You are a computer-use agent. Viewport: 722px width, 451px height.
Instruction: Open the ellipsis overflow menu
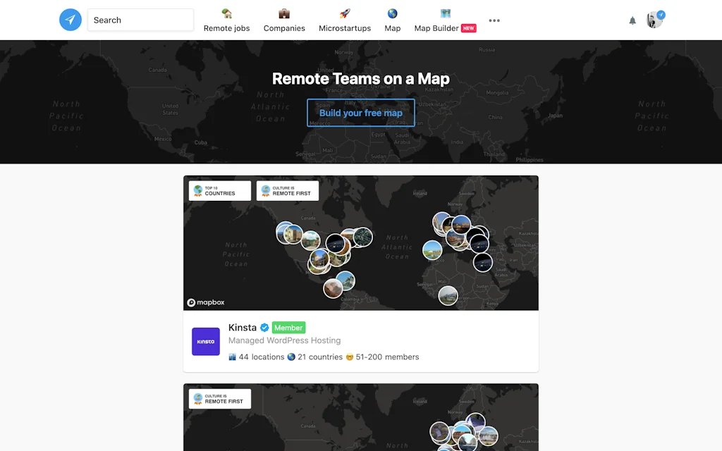[x=494, y=20]
